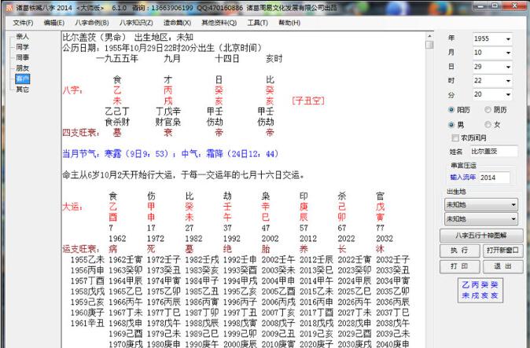The width and height of the screenshot is (530, 348).
Task: Click the 2022壬寅 year entry
Action: tap(355, 259)
